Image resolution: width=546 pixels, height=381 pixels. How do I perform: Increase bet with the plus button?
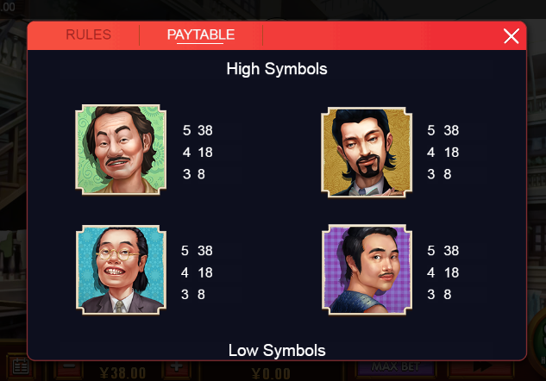coord(177,366)
